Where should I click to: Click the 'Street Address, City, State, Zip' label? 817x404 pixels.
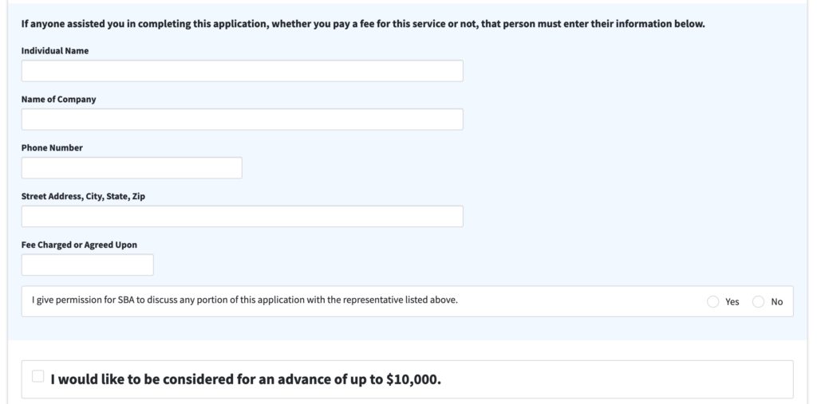pos(83,196)
